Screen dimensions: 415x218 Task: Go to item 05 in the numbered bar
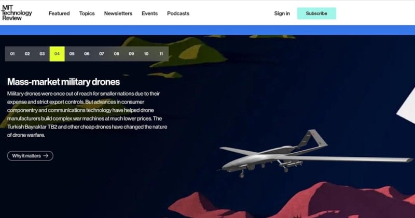[x=72, y=54]
